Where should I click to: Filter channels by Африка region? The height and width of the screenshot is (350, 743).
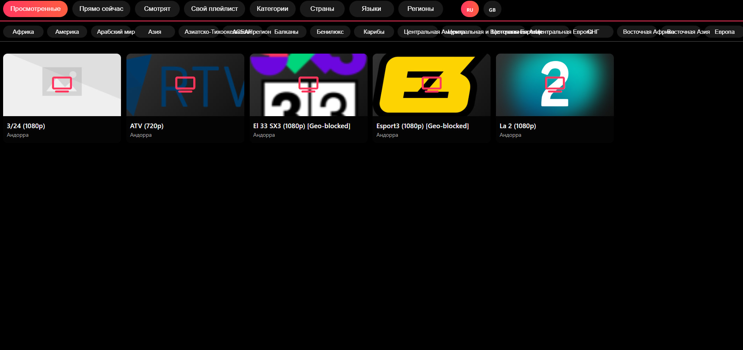(x=23, y=32)
